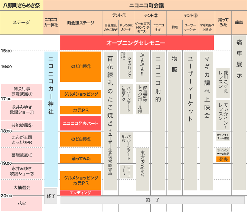Select the yellow ステージ column header
This screenshot has width=247, height=212.
click(x=22, y=23)
